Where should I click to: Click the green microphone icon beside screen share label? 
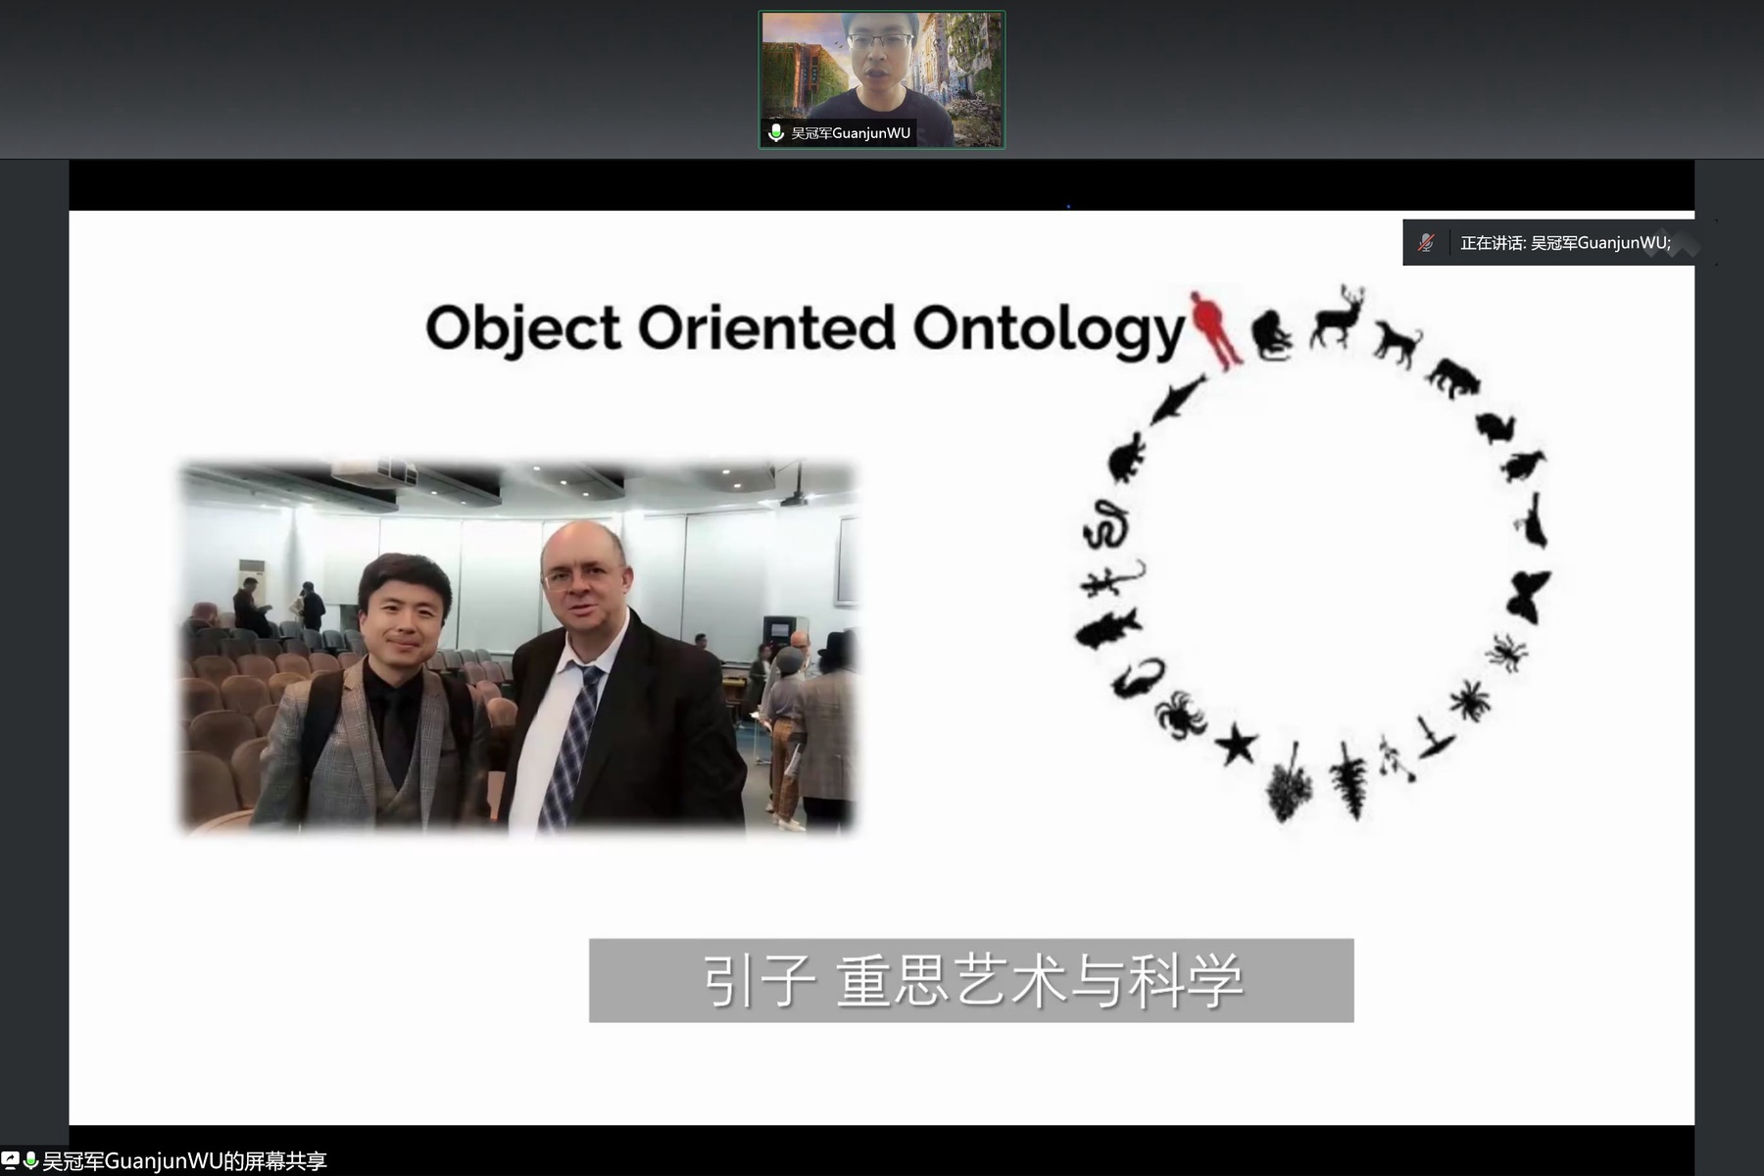tap(30, 1160)
